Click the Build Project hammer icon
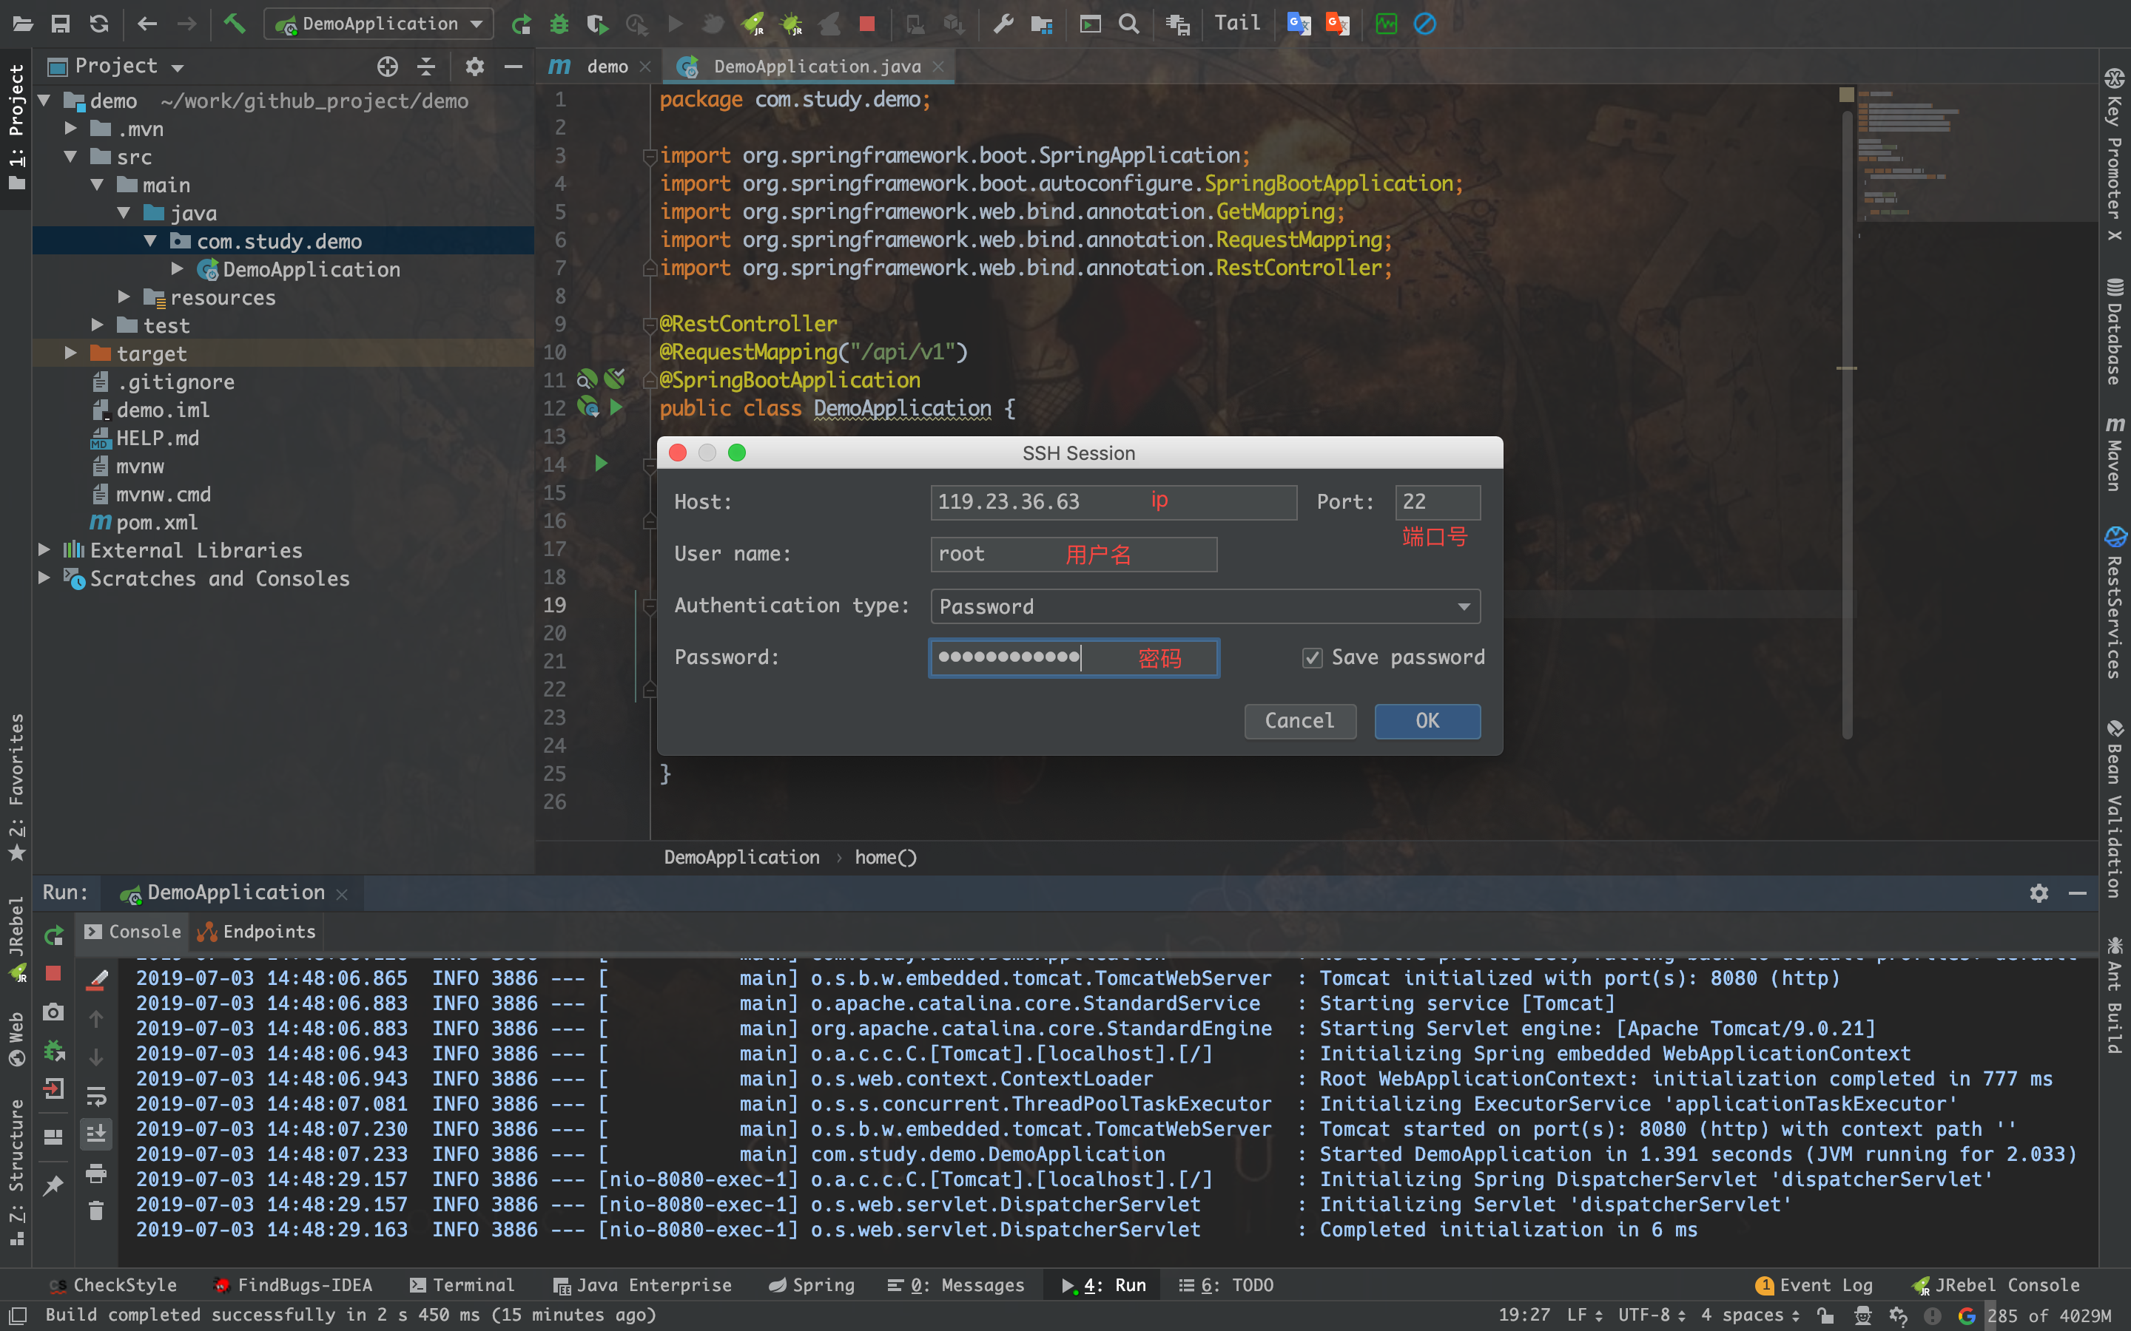 pos(232,23)
